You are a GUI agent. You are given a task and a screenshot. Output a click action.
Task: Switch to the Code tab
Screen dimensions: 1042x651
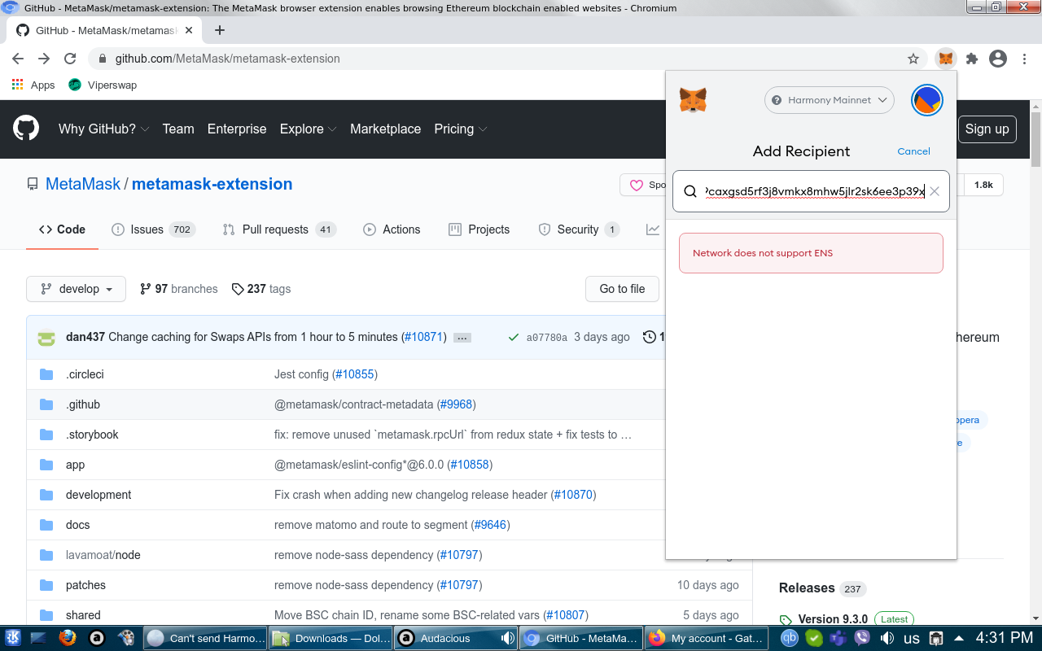point(63,229)
